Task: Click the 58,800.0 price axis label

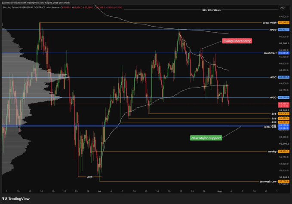Action: coord(284,164)
